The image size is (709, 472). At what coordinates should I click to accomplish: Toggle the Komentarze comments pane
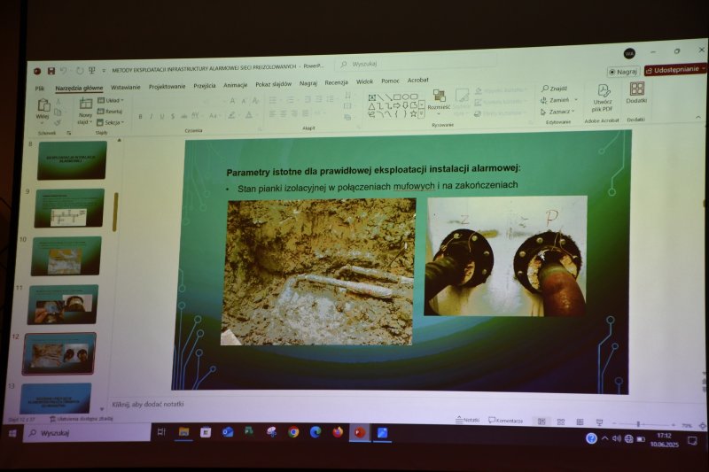coord(505,421)
